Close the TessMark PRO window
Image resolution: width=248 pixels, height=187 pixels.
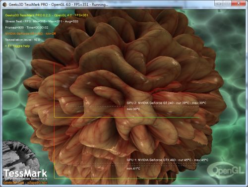coord(239,3)
